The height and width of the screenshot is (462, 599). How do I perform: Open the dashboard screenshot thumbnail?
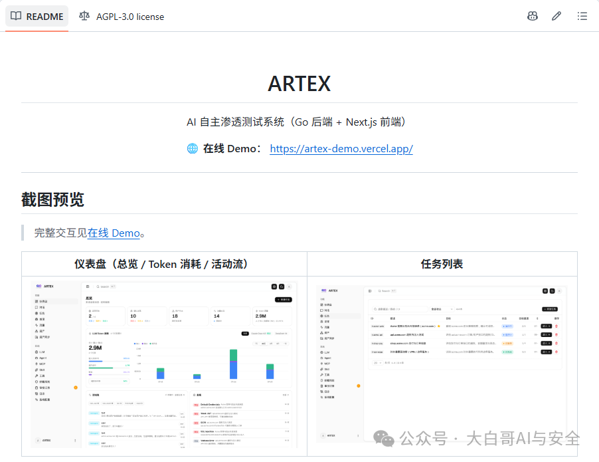click(164, 364)
